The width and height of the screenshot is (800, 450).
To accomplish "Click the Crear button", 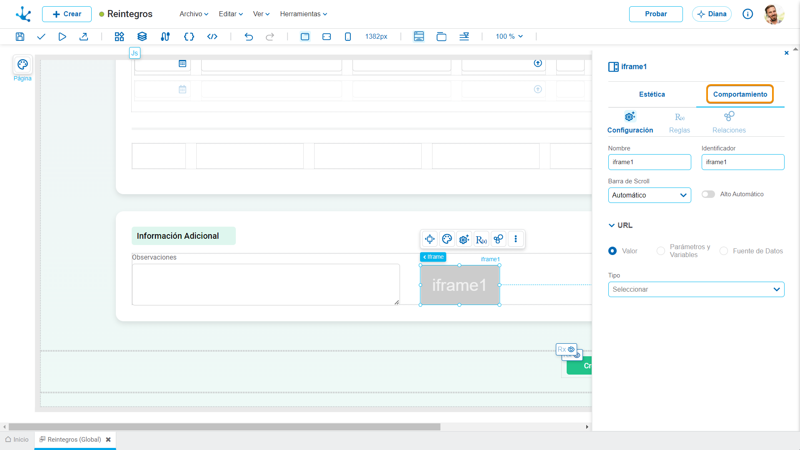I will tap(67, 14).
